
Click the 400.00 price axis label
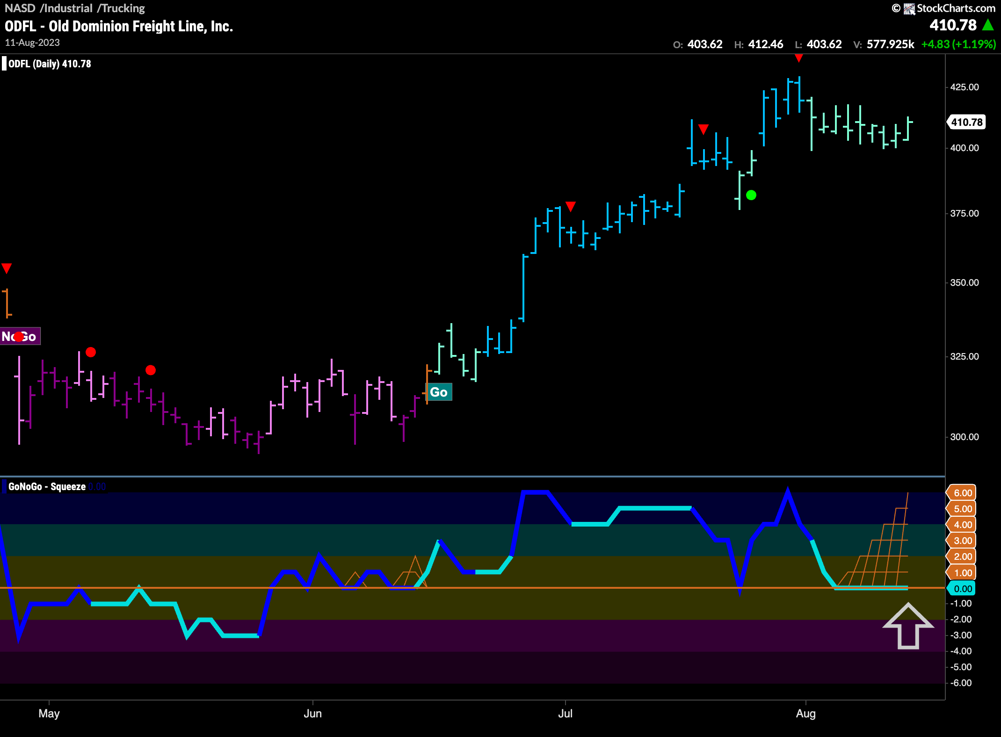click(965, 148)
